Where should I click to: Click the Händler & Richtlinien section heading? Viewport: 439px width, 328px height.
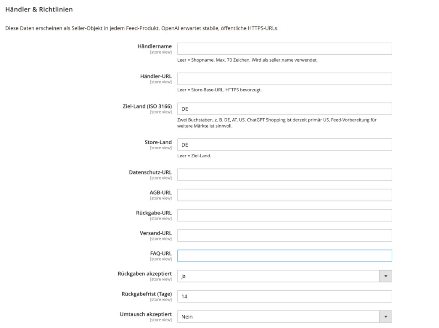39,9
